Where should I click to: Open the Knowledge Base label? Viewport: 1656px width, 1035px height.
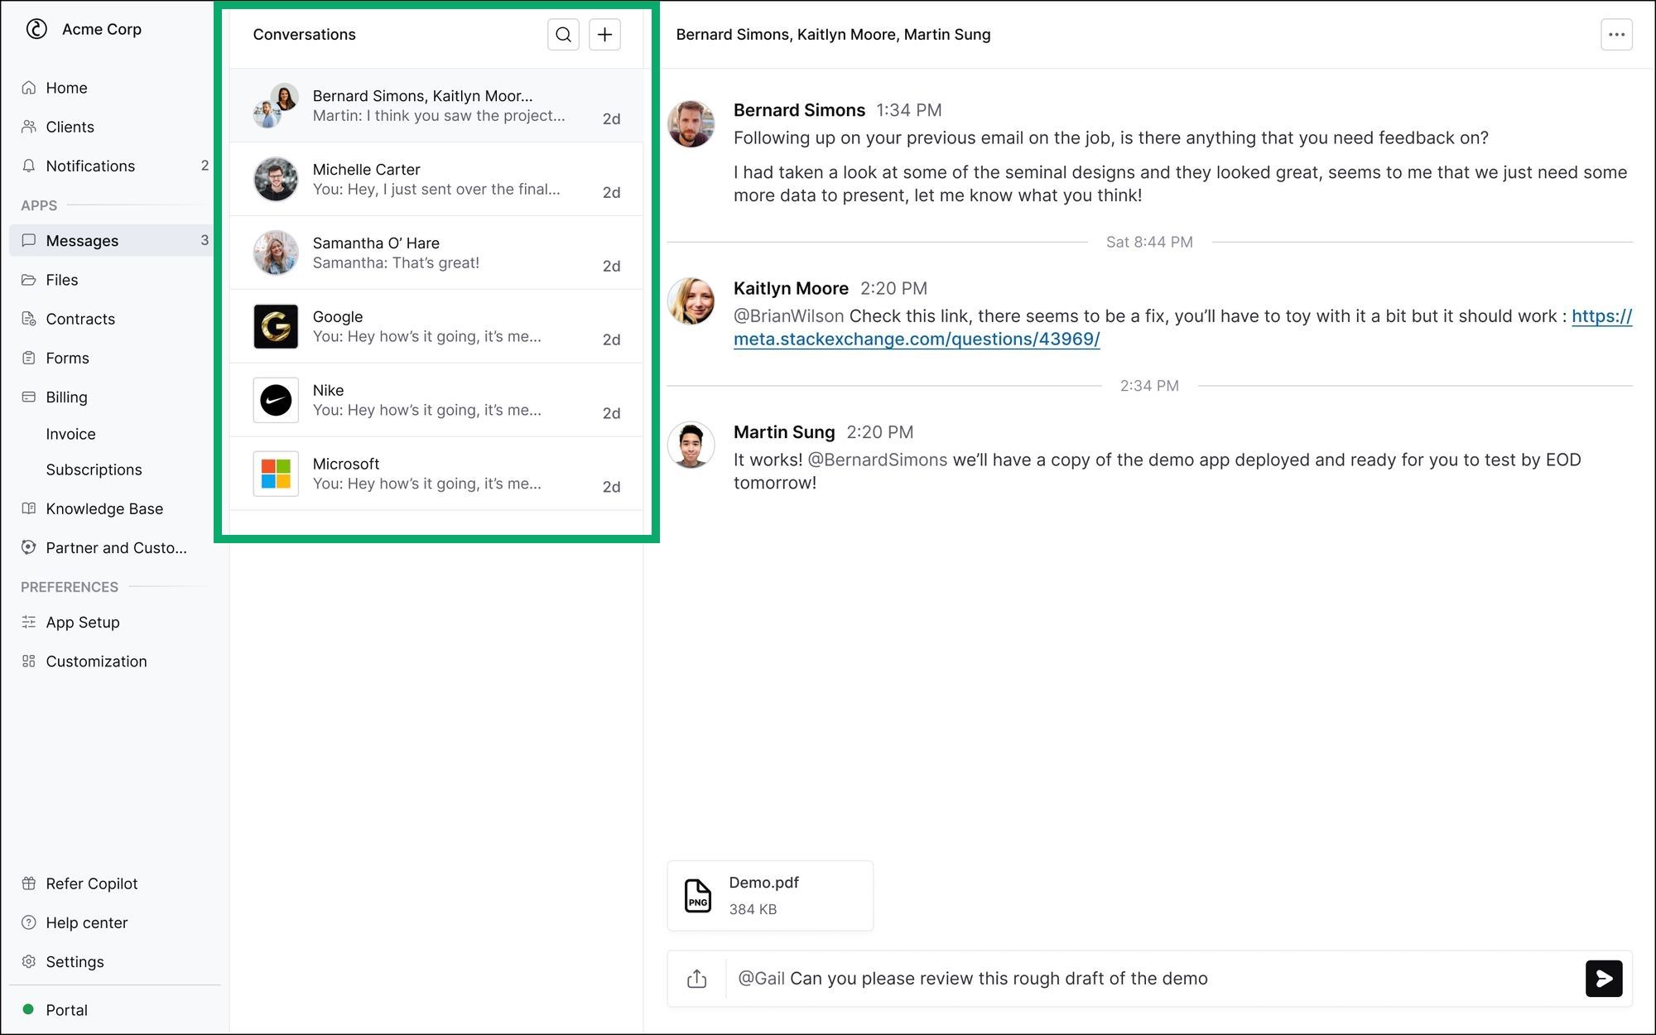pyautogui.click(x=104, y=508)
